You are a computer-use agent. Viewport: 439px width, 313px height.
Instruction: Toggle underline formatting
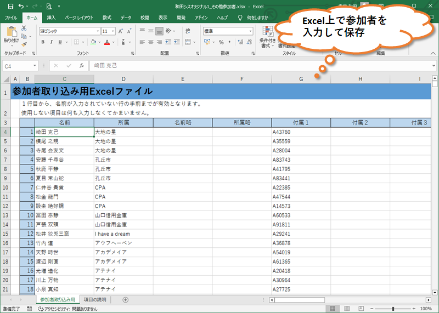tap(60, 42)
